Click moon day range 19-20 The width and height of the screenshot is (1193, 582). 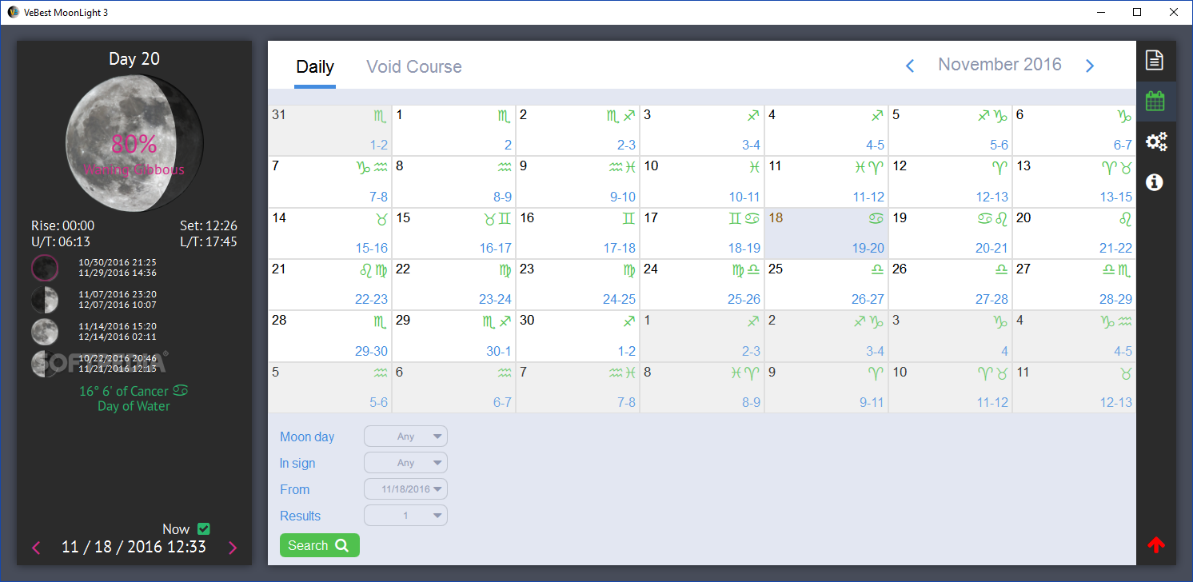tap(868, 248)
